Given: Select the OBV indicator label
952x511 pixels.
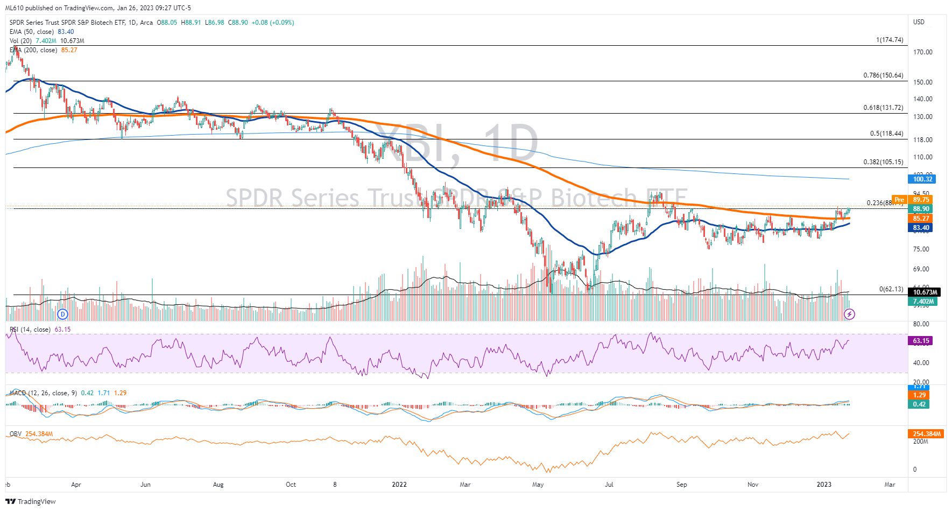Looking at the screenshot, I should tap(16, 434).
